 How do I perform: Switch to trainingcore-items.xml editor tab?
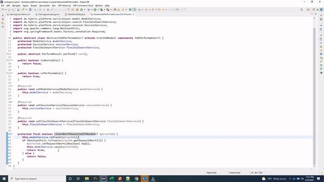[x=19, y=15]
